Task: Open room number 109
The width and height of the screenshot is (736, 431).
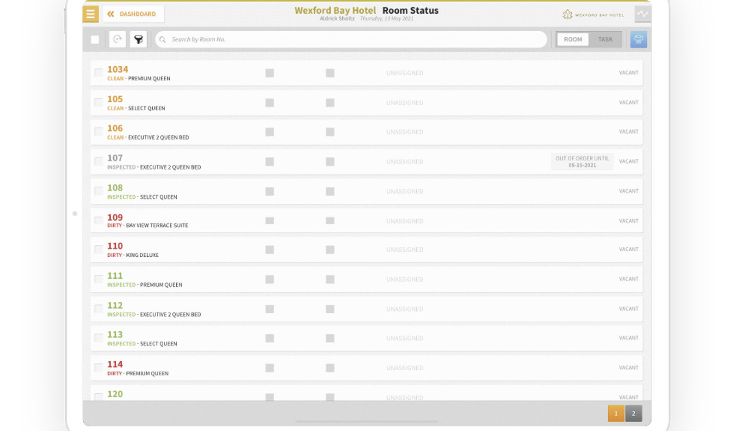Action: tap(115, 217)
